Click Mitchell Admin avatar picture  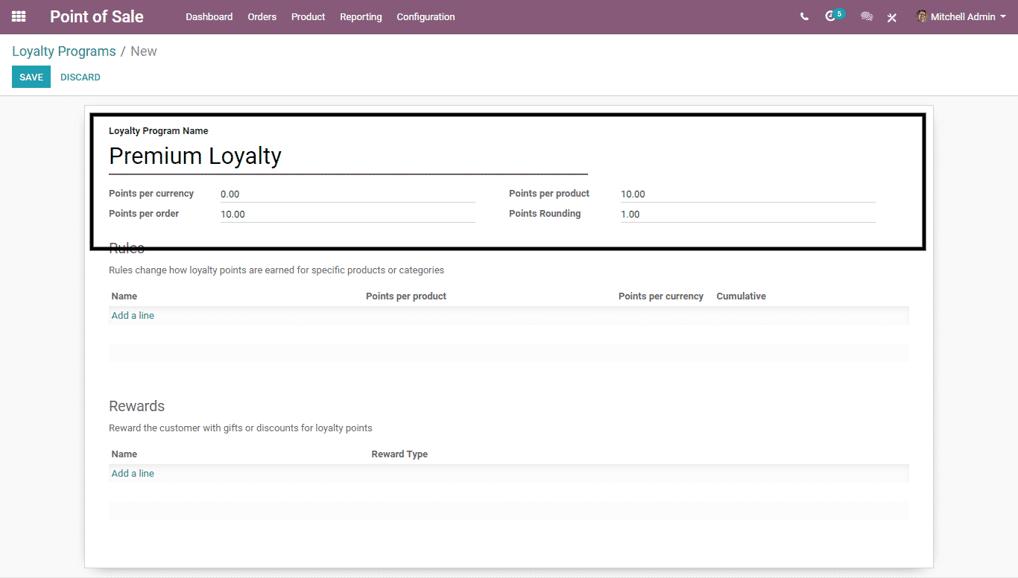tap(922, 16)
